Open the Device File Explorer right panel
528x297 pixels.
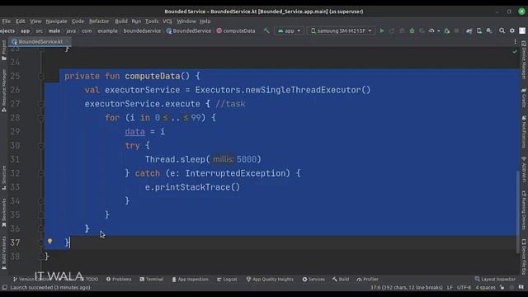[x=524, y=257]
